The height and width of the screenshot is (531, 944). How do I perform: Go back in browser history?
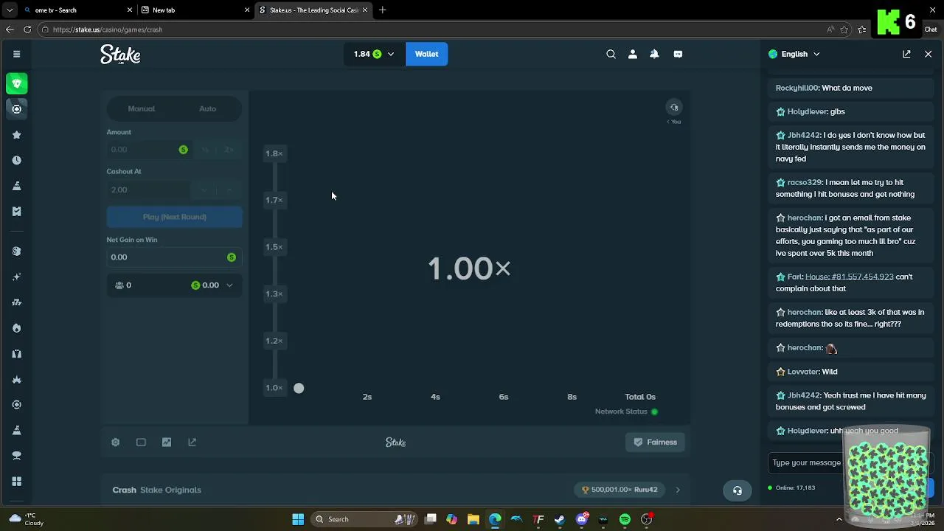pos(10,29)
